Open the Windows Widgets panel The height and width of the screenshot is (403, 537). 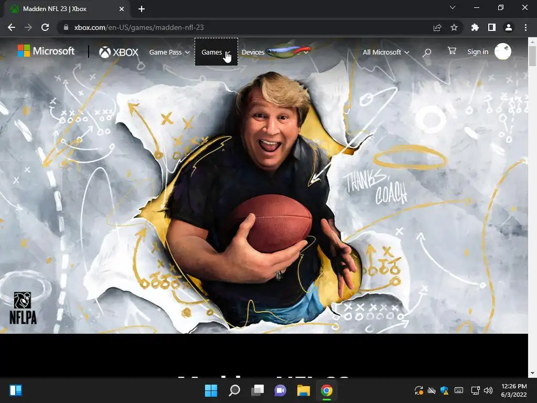point(16,390)
